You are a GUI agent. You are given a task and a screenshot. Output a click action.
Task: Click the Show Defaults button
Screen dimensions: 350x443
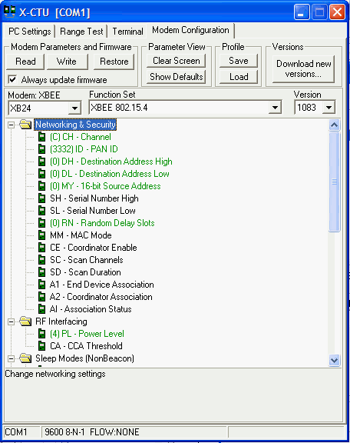[177, 77]
